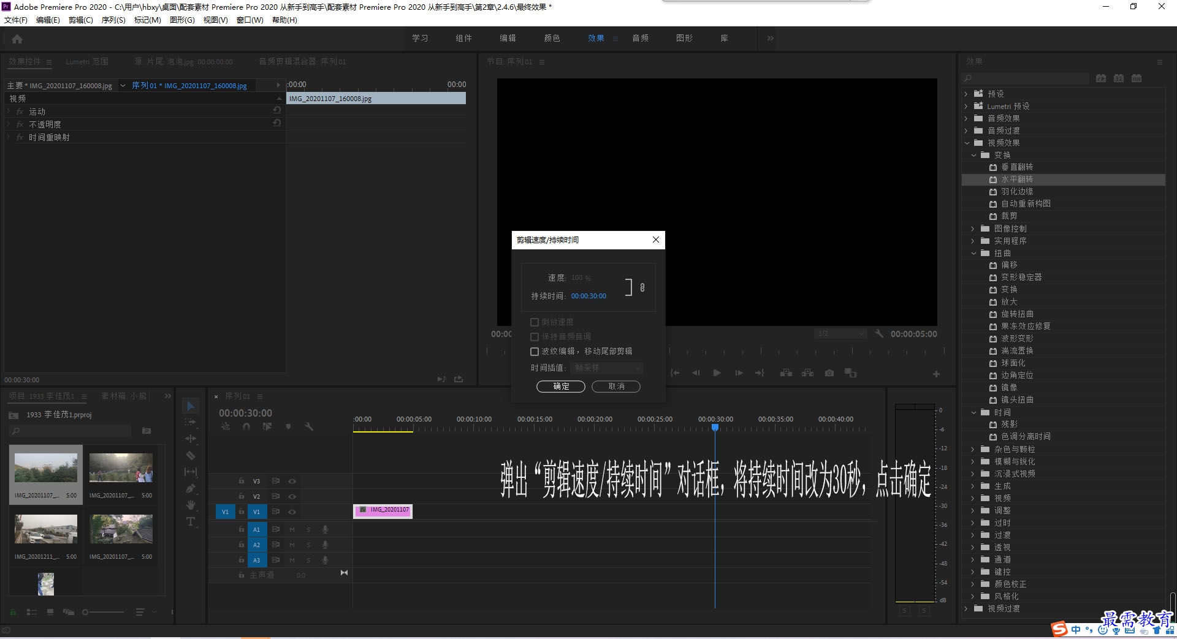Select the Selection tool in timeline toolbar
This screenshot has width=1177, height=639.
pos(191,406)
